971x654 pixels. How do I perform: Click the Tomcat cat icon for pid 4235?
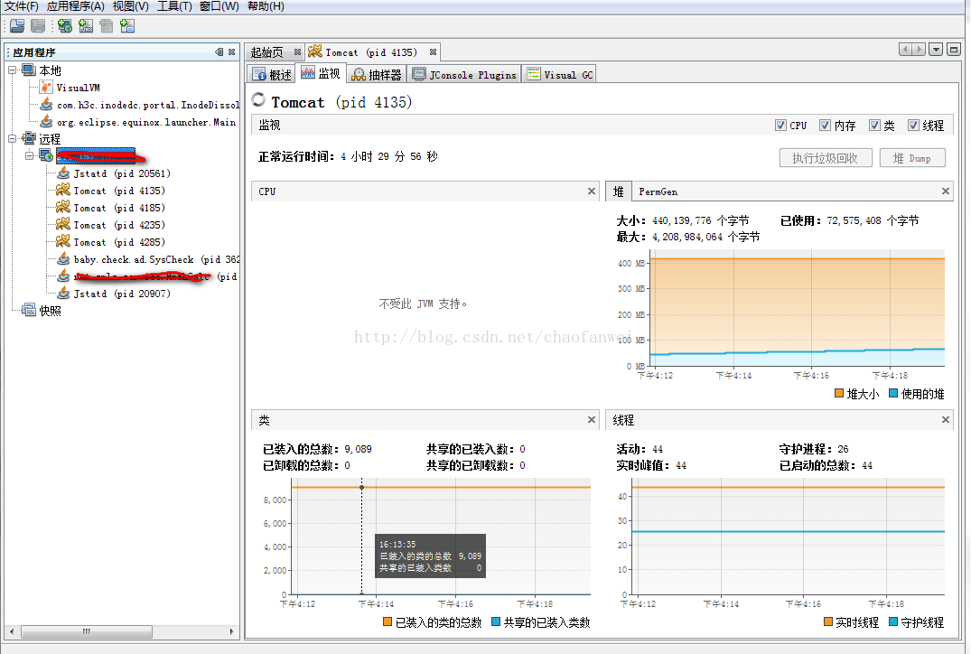[63, 224]
